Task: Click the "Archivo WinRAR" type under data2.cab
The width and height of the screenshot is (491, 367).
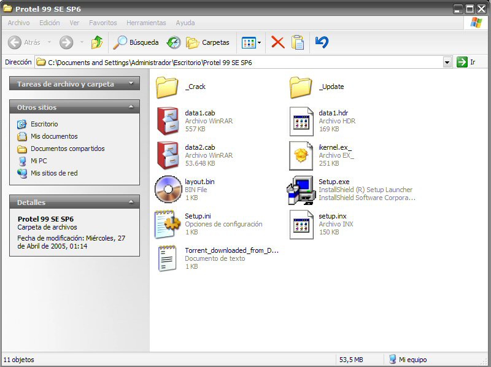Action: (209, 155)
